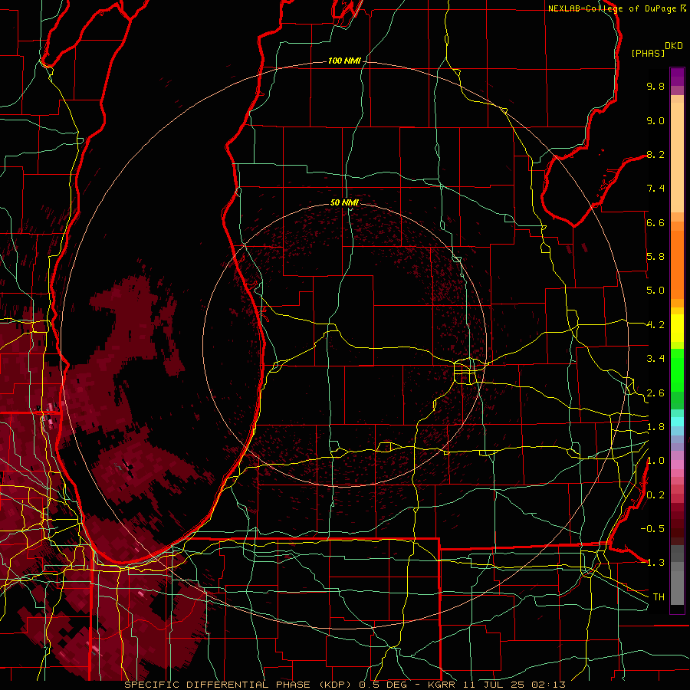The height and width of the screenshot is (690, 690).
Task: Click the 0.2 legend scale value
Action: [x=655, y=495]
